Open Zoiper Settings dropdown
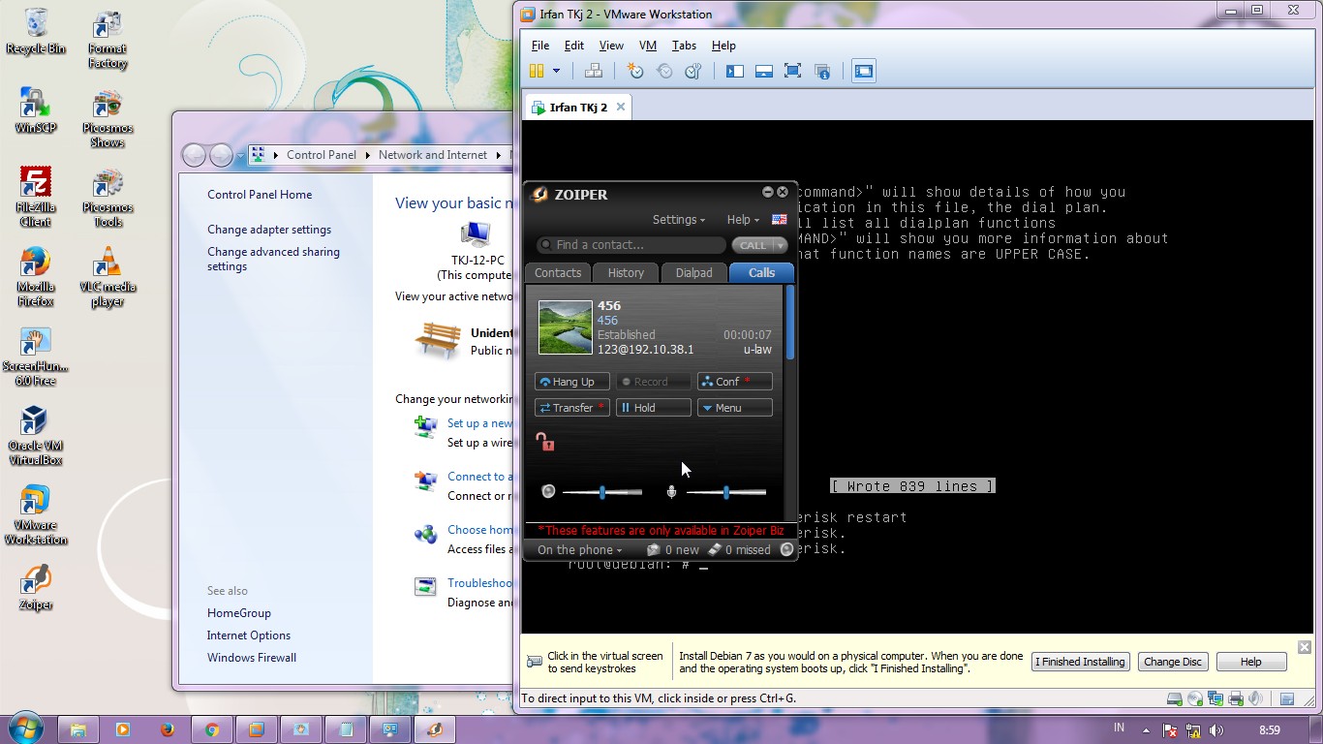This screenshot has width=1323, height=744. click(678, 220)
